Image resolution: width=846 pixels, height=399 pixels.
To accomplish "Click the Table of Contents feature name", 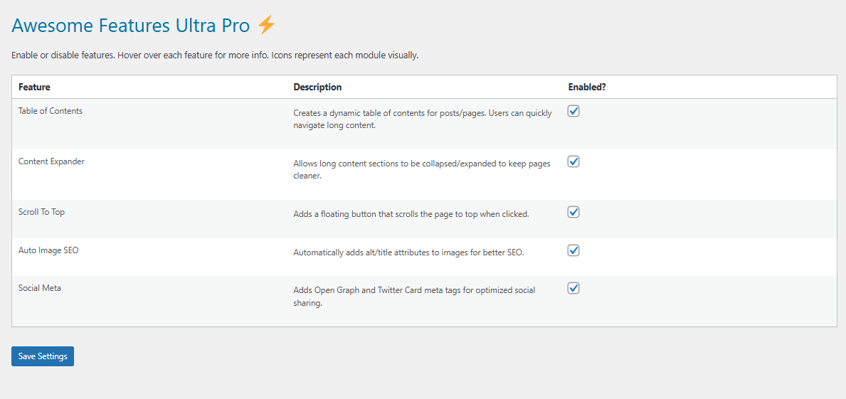I will click(x=51, y=111).
